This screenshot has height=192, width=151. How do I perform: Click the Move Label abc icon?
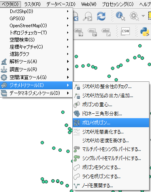pos(79,32)
